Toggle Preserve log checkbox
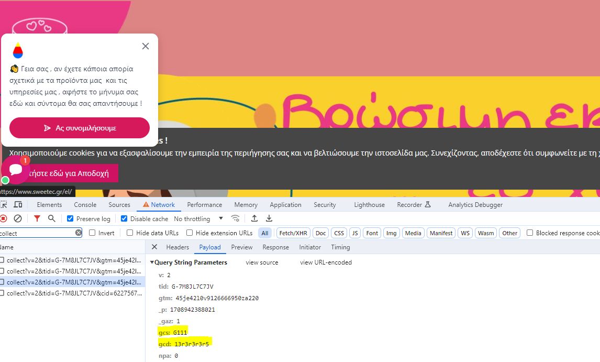600x362 pixels. [x=70, y=218]
